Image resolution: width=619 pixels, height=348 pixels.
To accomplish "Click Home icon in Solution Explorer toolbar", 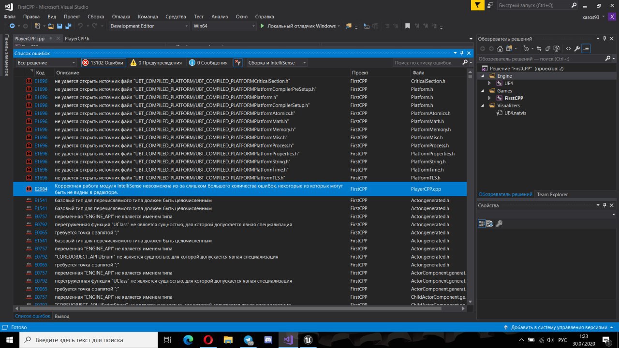I will click(x=500, y=48).
